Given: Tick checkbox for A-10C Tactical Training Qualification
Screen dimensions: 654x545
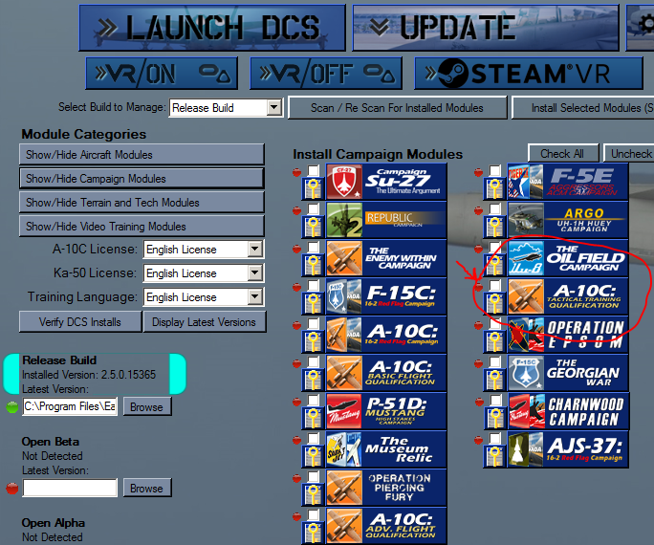Looking at the screenshot, I should 495,285.
